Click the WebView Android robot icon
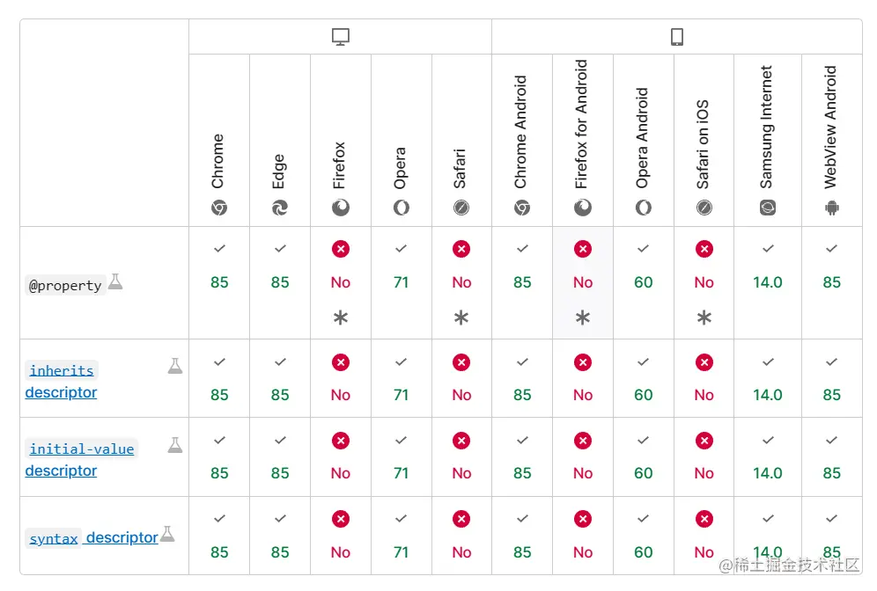 832,208
